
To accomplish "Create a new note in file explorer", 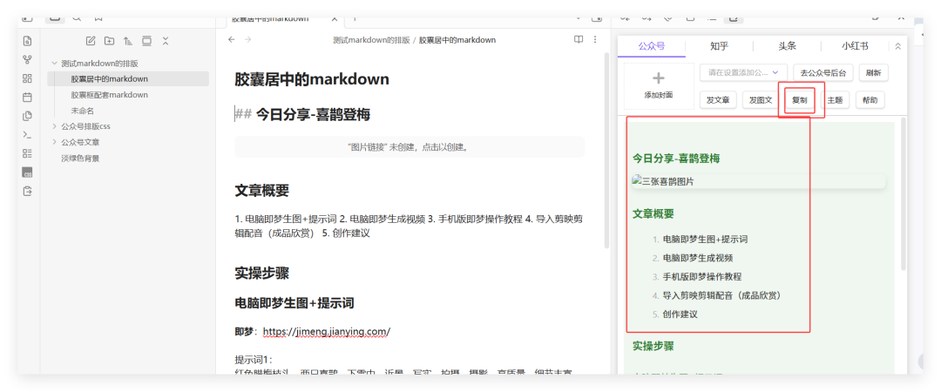I will 91,41.
